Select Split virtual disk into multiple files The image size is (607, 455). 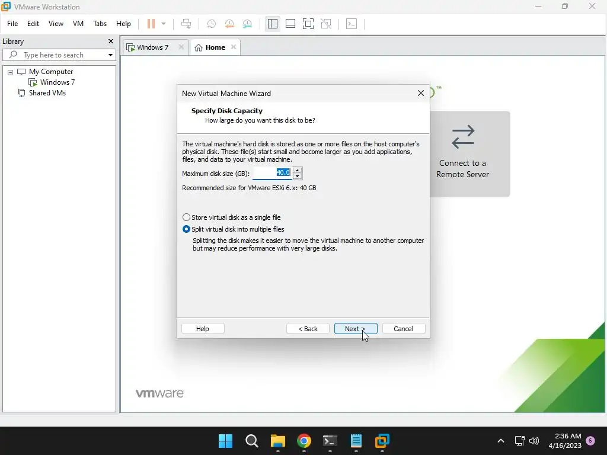pyautogui.click(x=234, y=229)
